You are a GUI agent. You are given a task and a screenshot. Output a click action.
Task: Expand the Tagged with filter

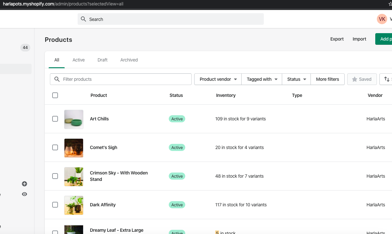point(262,79)
